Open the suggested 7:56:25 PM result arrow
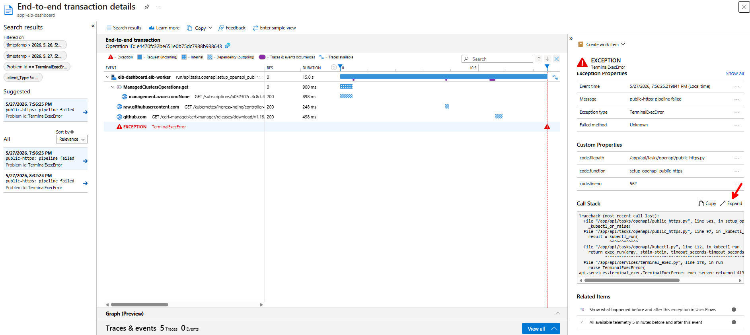The image size is (750, 335). 85,112
